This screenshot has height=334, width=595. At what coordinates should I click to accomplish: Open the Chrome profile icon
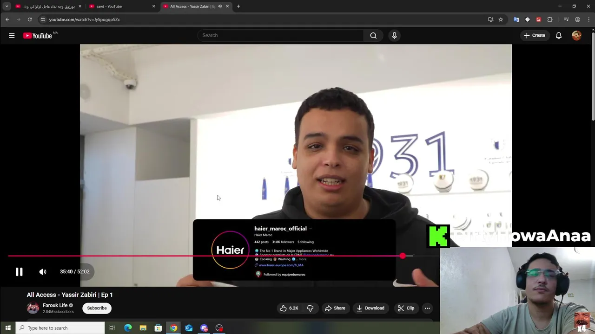coord(577,19)
